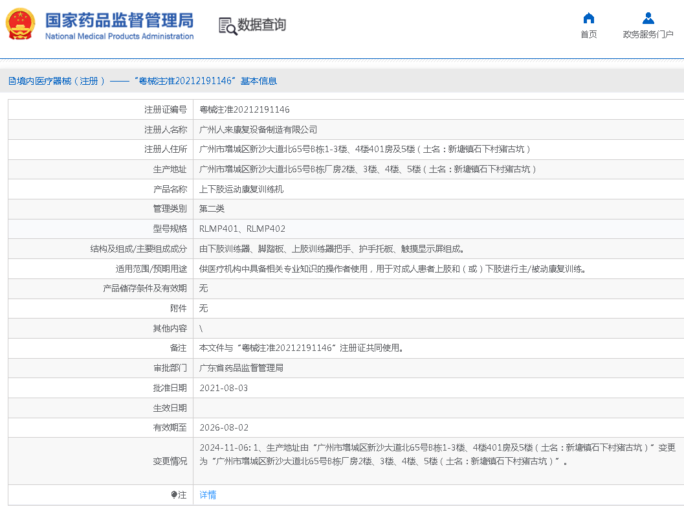The width and height of the screenshot is (684, 507).
Task: Go to 首页 from the top navigation
Action: [x=588, y=34]
